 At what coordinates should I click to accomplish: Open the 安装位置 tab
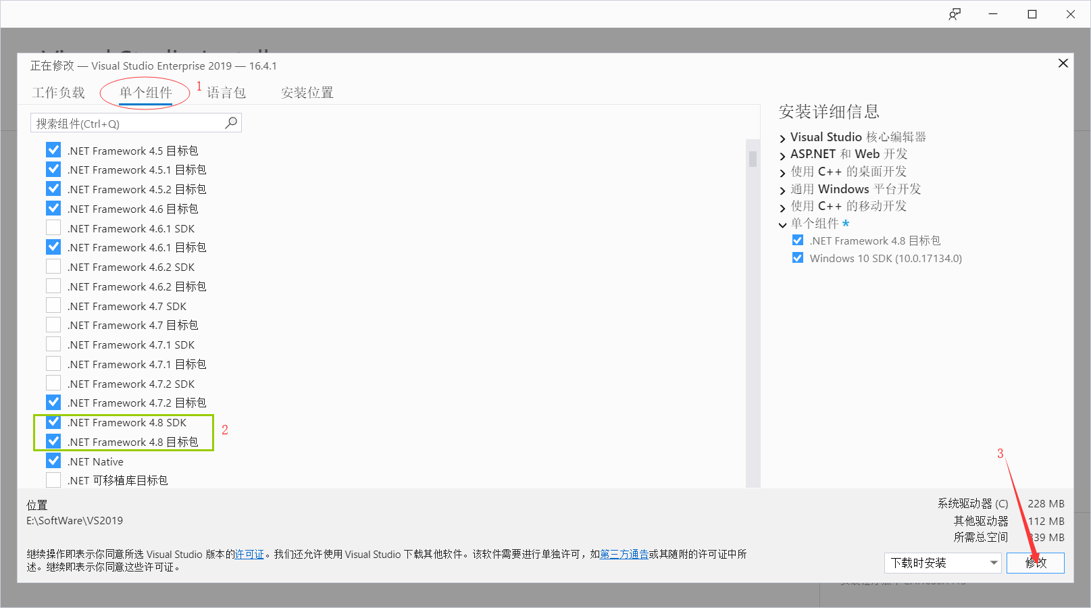[x=307, y=93]
